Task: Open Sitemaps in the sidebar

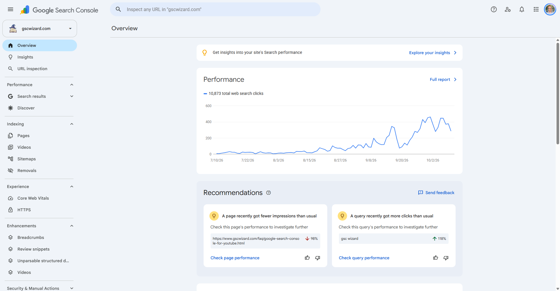Action: pyautogui.click(x=40, y=159)
